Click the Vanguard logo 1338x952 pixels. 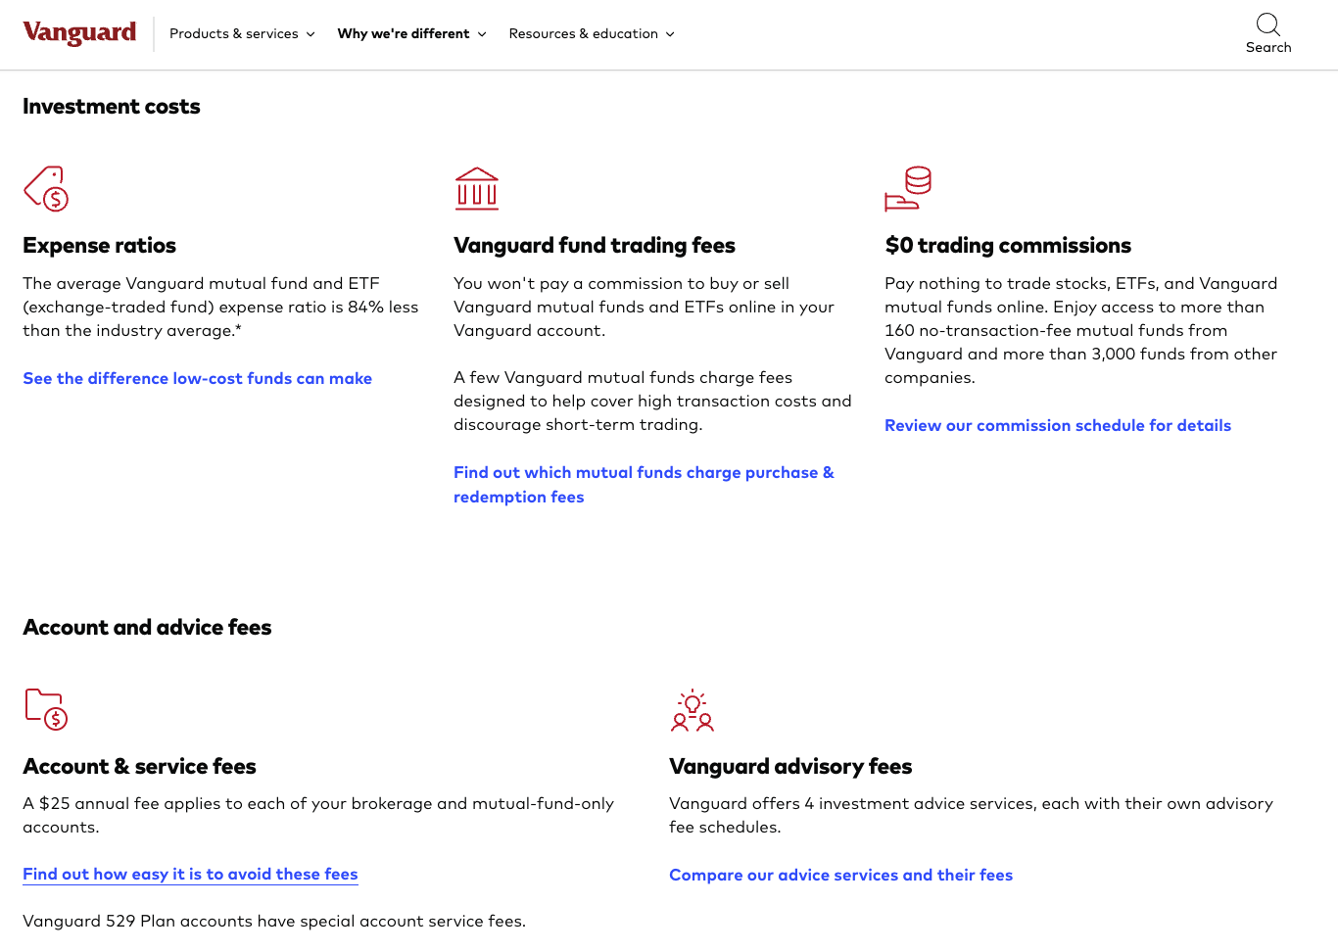79,32
